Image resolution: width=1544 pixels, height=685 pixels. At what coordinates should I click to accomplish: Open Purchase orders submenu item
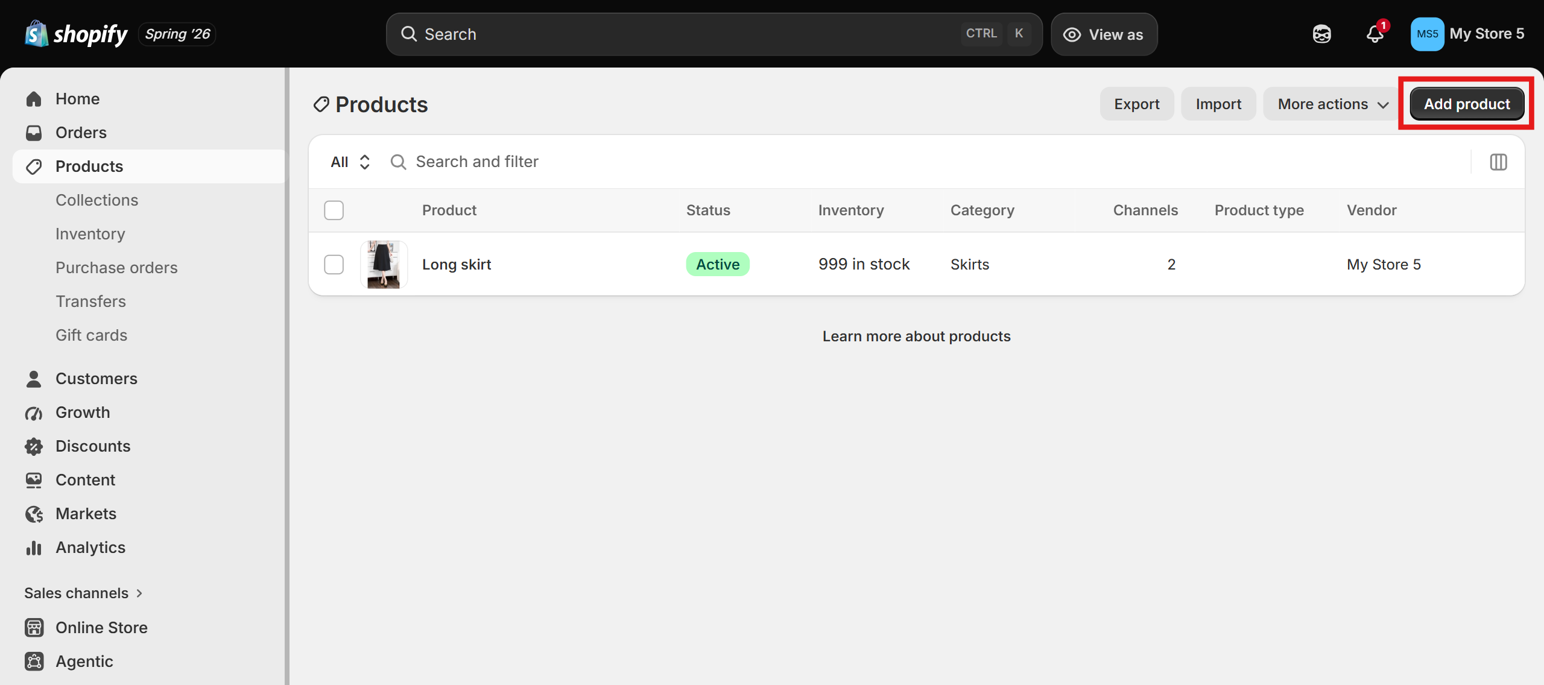[116, 268]
